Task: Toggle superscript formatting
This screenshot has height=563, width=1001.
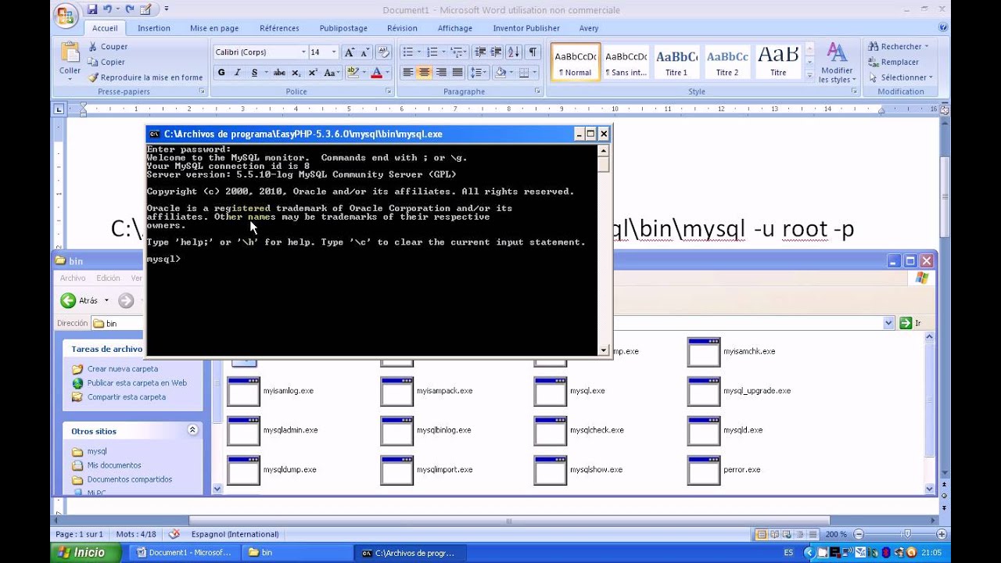Action: (313, 73)
